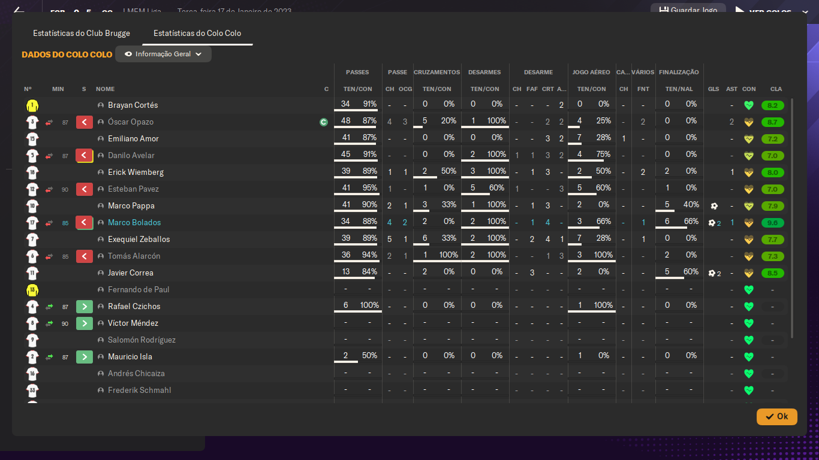Click Rafael Czichos's green condition heart
The height and width of the screenshot is (460, 819).
click(748, 307)
